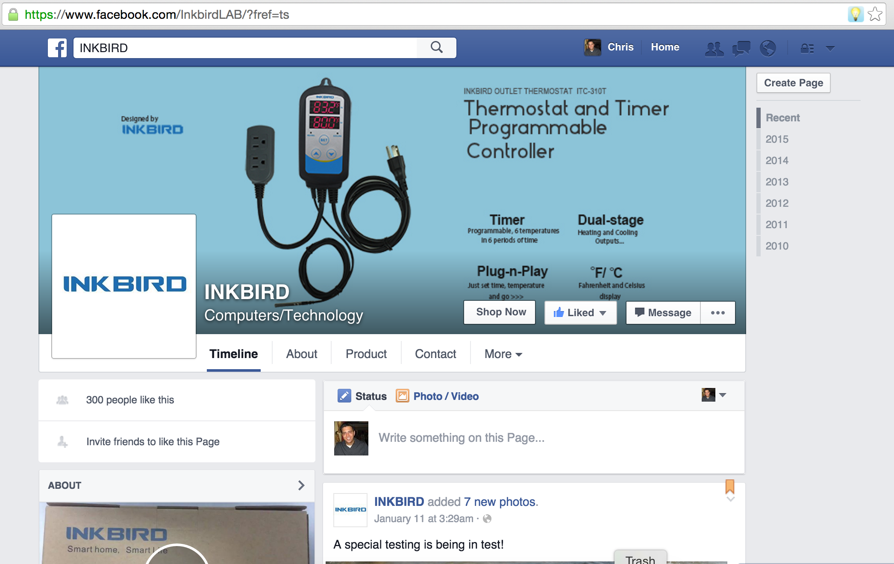Click INKBIRD post avatar thumbnail
The width and height of the screenshot is (894, 564).
pyautogui.click(x=350, y=510)
